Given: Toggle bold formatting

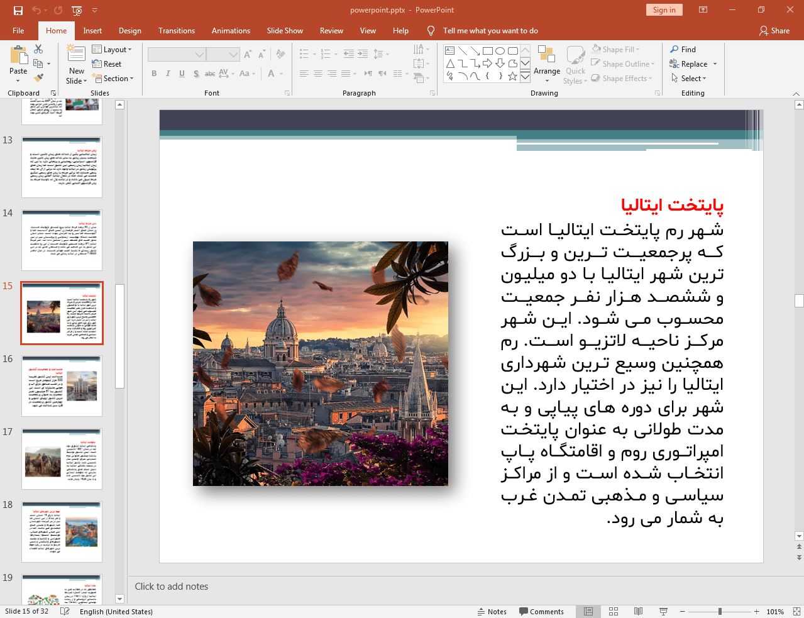Looking at the screenshot, I should pyautogui.click(x=153, y=74).
